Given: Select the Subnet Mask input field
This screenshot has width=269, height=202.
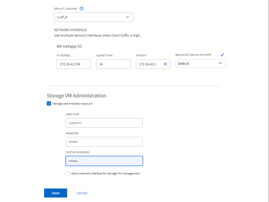Looking at the screenshot, I should 113,64.
